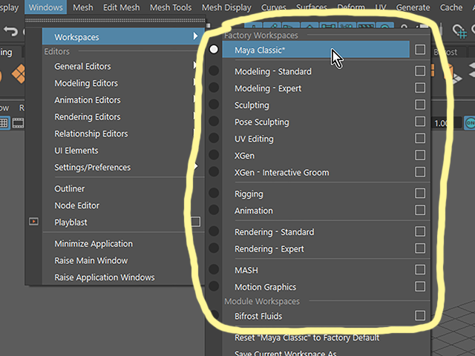Open the Generate menu

(413, 7)
